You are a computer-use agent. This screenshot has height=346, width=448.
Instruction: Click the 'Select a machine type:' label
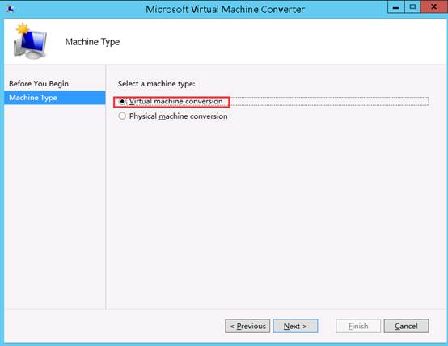pos(157,84)
